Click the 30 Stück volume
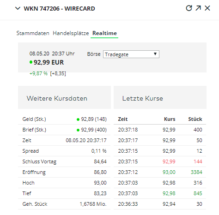The width and height of the screenshot is (219, 215). [199, 204]
